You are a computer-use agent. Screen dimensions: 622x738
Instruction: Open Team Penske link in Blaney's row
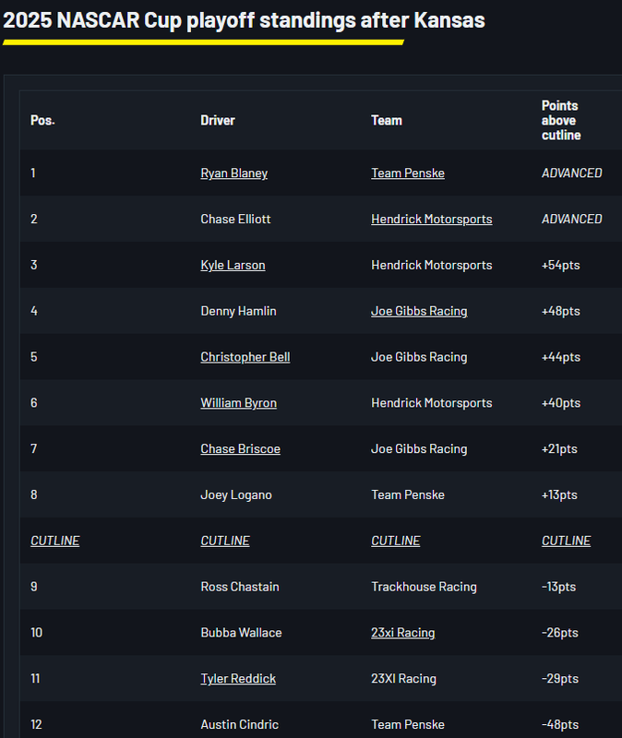[408, 173]
